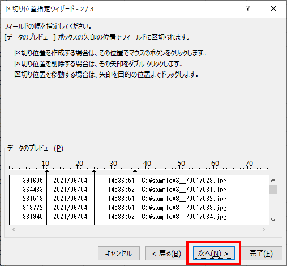Click the preview scroll down arrow
The height and width of the screenshot is (266, 287).
pyautogui.click(x=273, y=220)
